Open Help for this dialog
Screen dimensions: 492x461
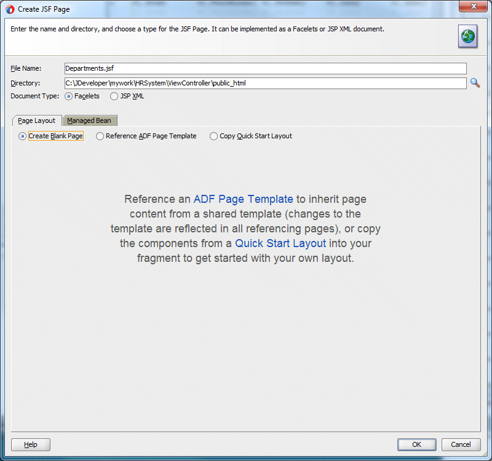tap(30, 444)
